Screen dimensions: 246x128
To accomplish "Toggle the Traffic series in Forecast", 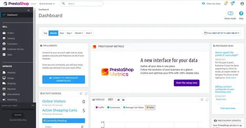I will pyautogui.click(x=100, y=107).
